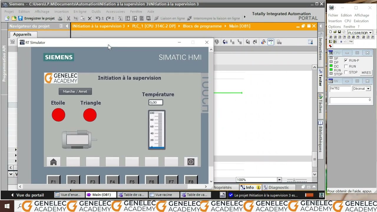Screen dimensions: 377x212
Task: Open the Projet menu
Action: coord(9,11)
